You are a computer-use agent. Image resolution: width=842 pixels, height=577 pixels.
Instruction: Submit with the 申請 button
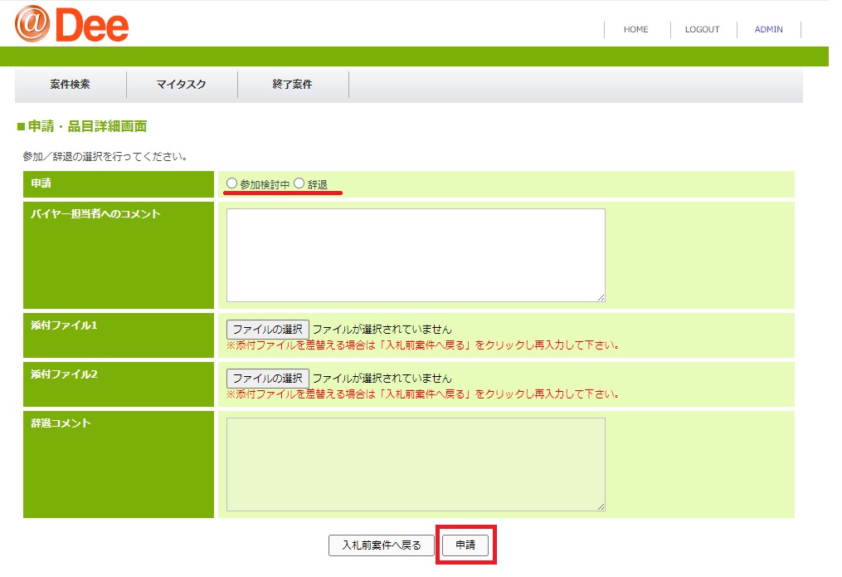coord(465,545)
